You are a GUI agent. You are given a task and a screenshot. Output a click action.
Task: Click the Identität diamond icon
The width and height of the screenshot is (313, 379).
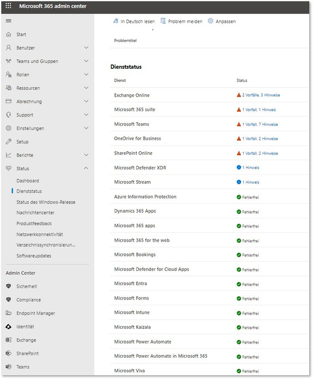coord(9,326)
